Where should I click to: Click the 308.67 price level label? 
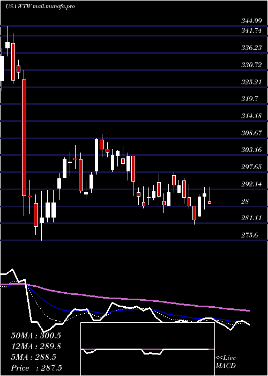pyautogui.click(x=252, y=133)
